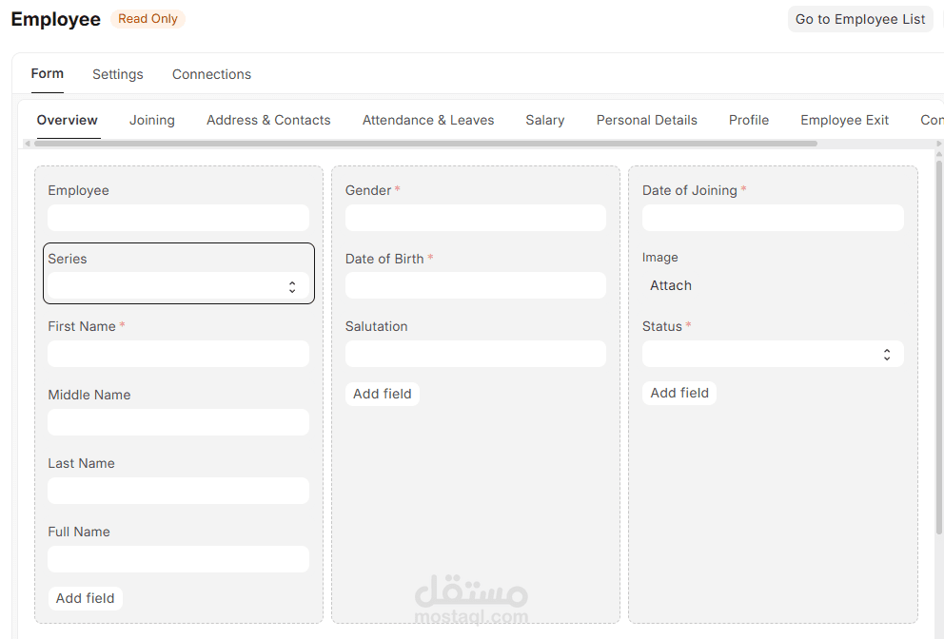The height and width of the screenshot is (639, 944).
Task: Expand the Profile tab section
Action: [x=749, y=120]
